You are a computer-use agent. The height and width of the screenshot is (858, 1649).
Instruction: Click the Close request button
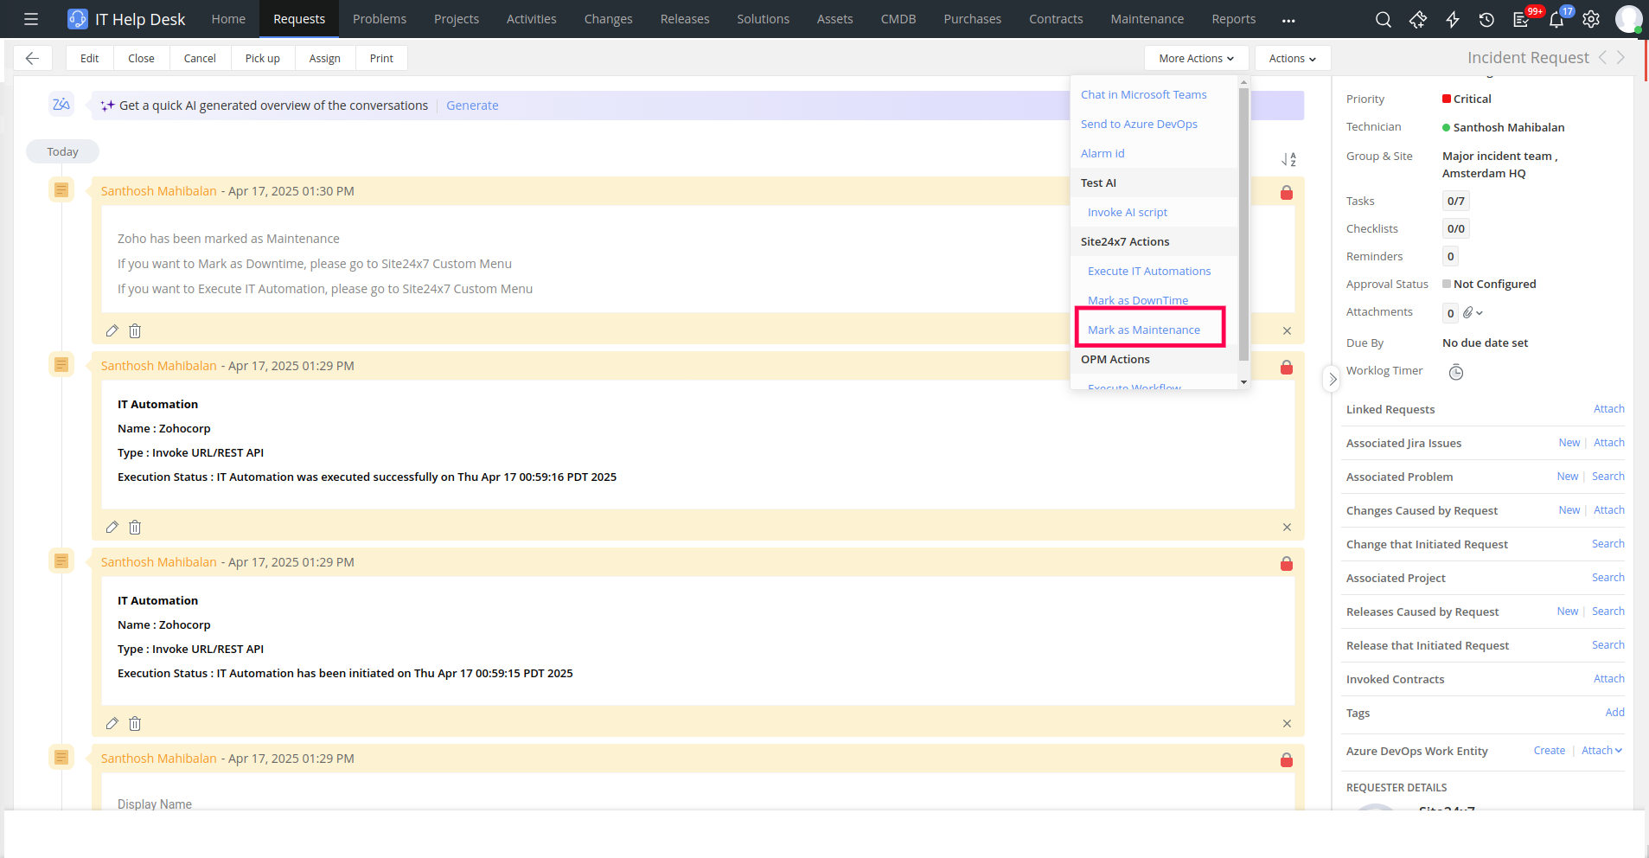pos(142,58)
